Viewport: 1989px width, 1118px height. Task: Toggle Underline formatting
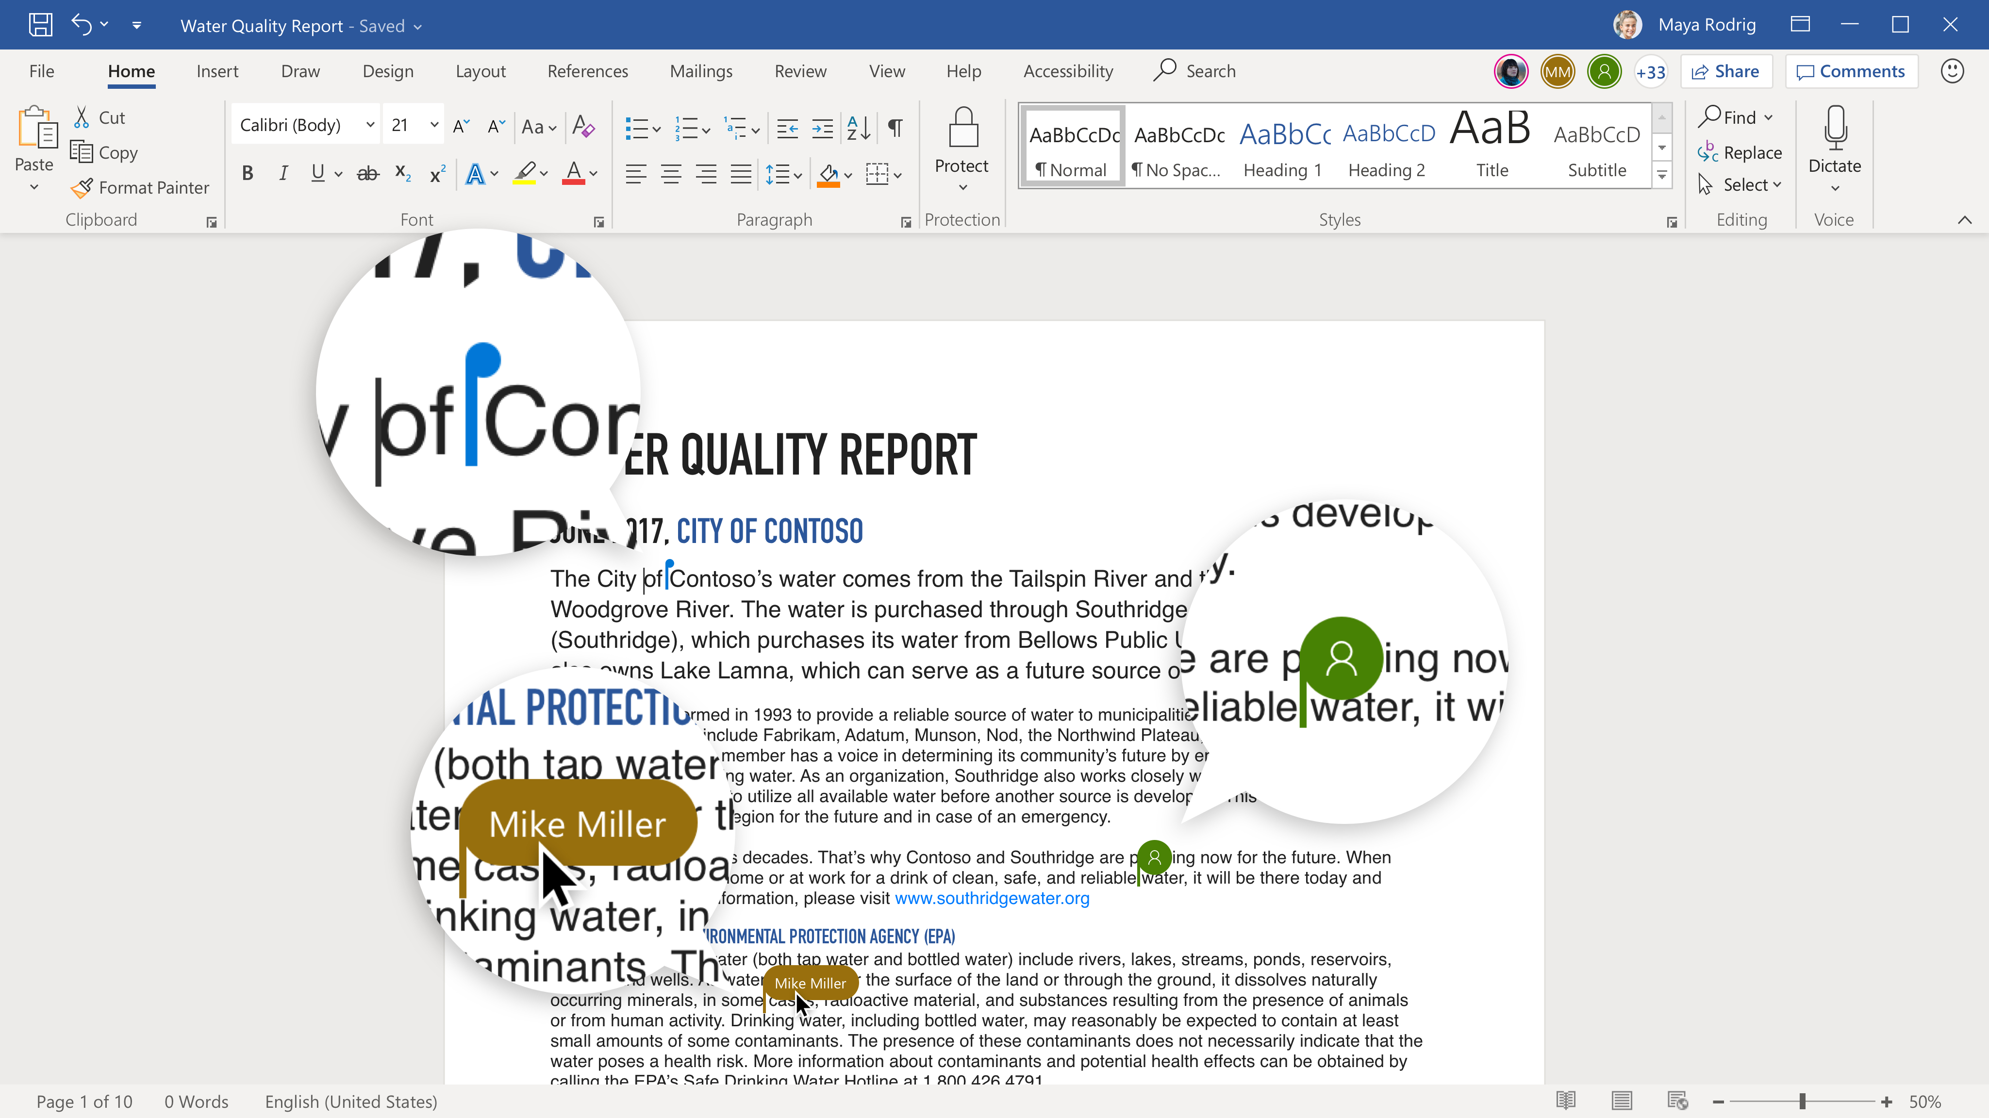coord(317,173)
